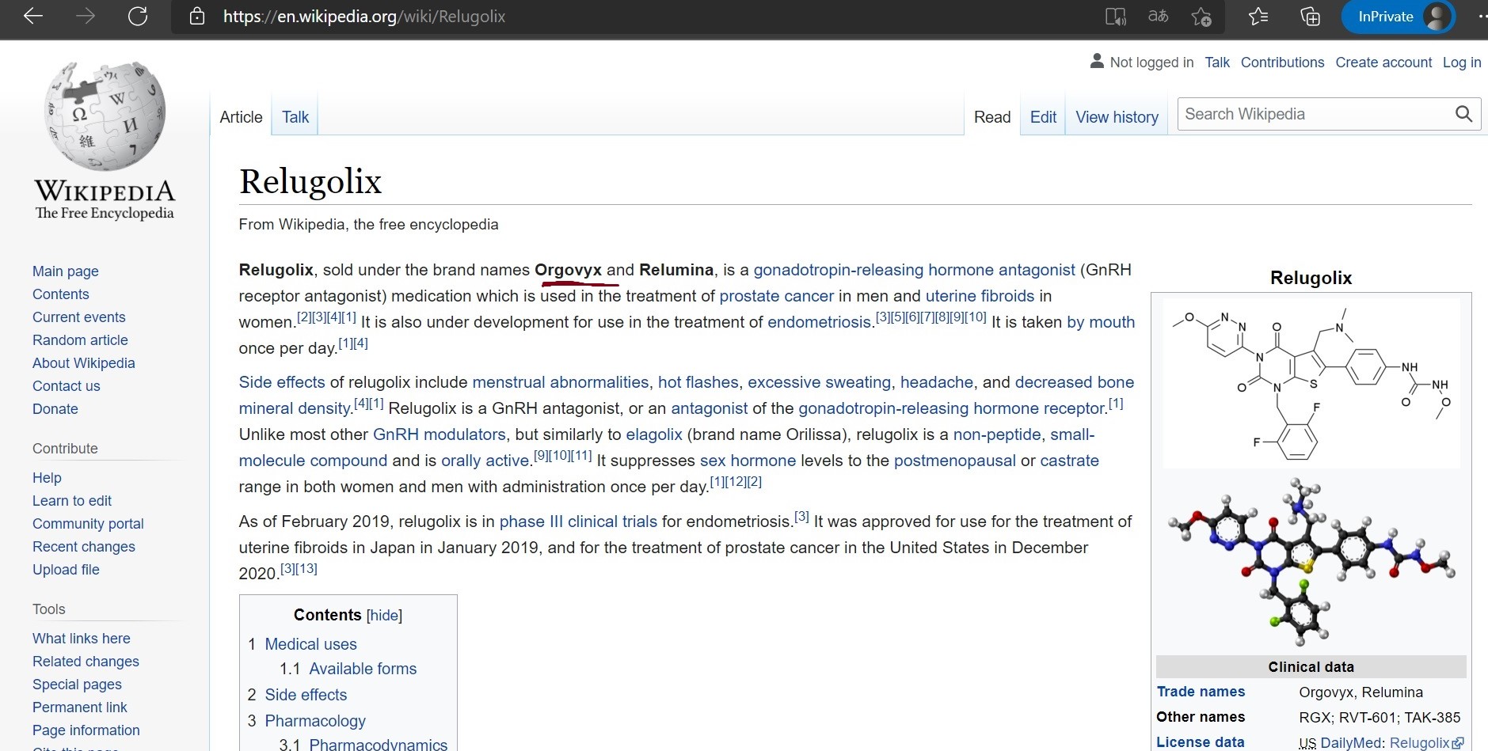The image size is (1488, 751).
Task: View site info via the lock icon
Action: (197, 17)
